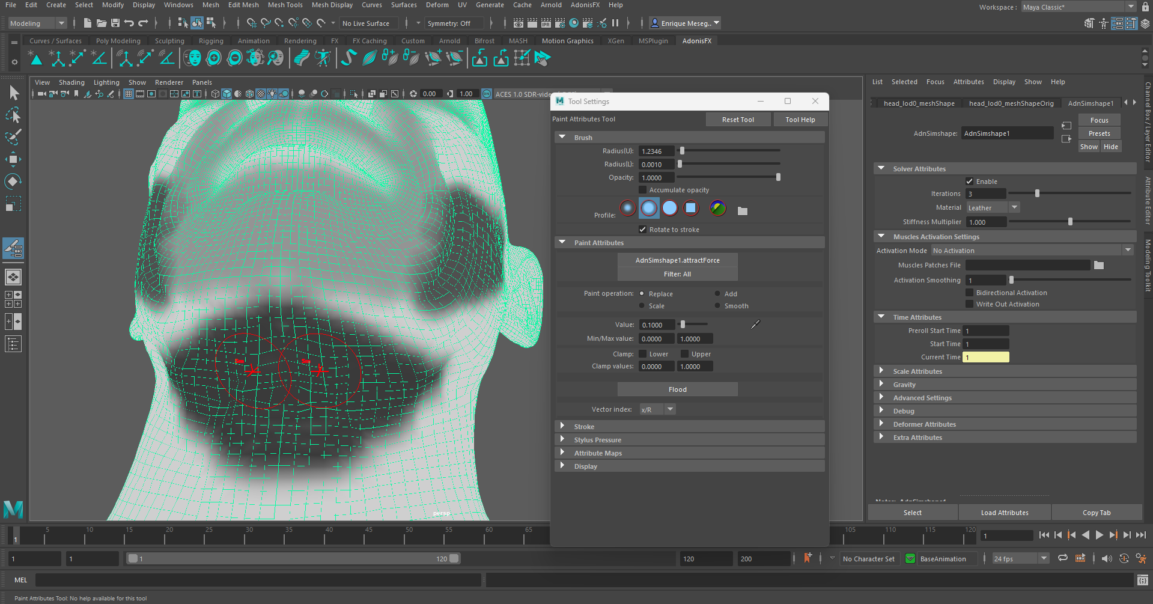
Task: Click the Load Attributes button
Action: click(x=1005, y=513)
